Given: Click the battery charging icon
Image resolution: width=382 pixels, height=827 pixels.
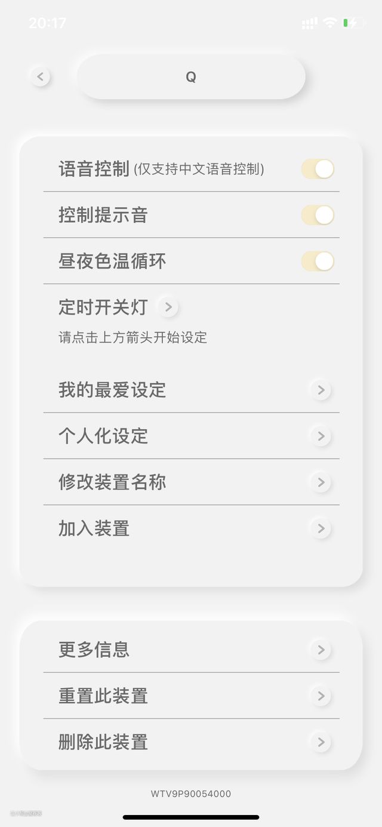Looking at the screenshot, I should 352,23.
